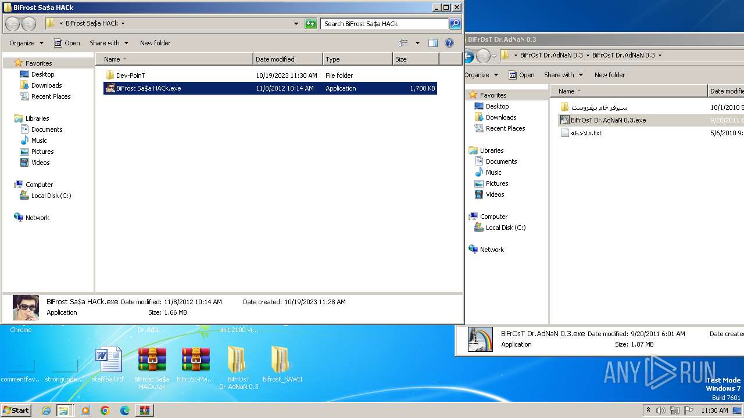Open Organize menu in front window
The width and height of the screenshot is (744, 418).
[x=26, y=43]
